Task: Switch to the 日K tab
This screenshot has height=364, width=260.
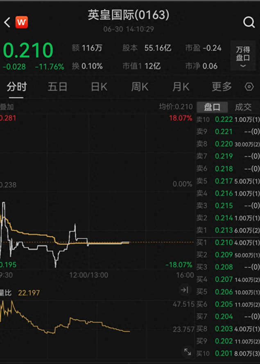Action: [x=99, y=87]
